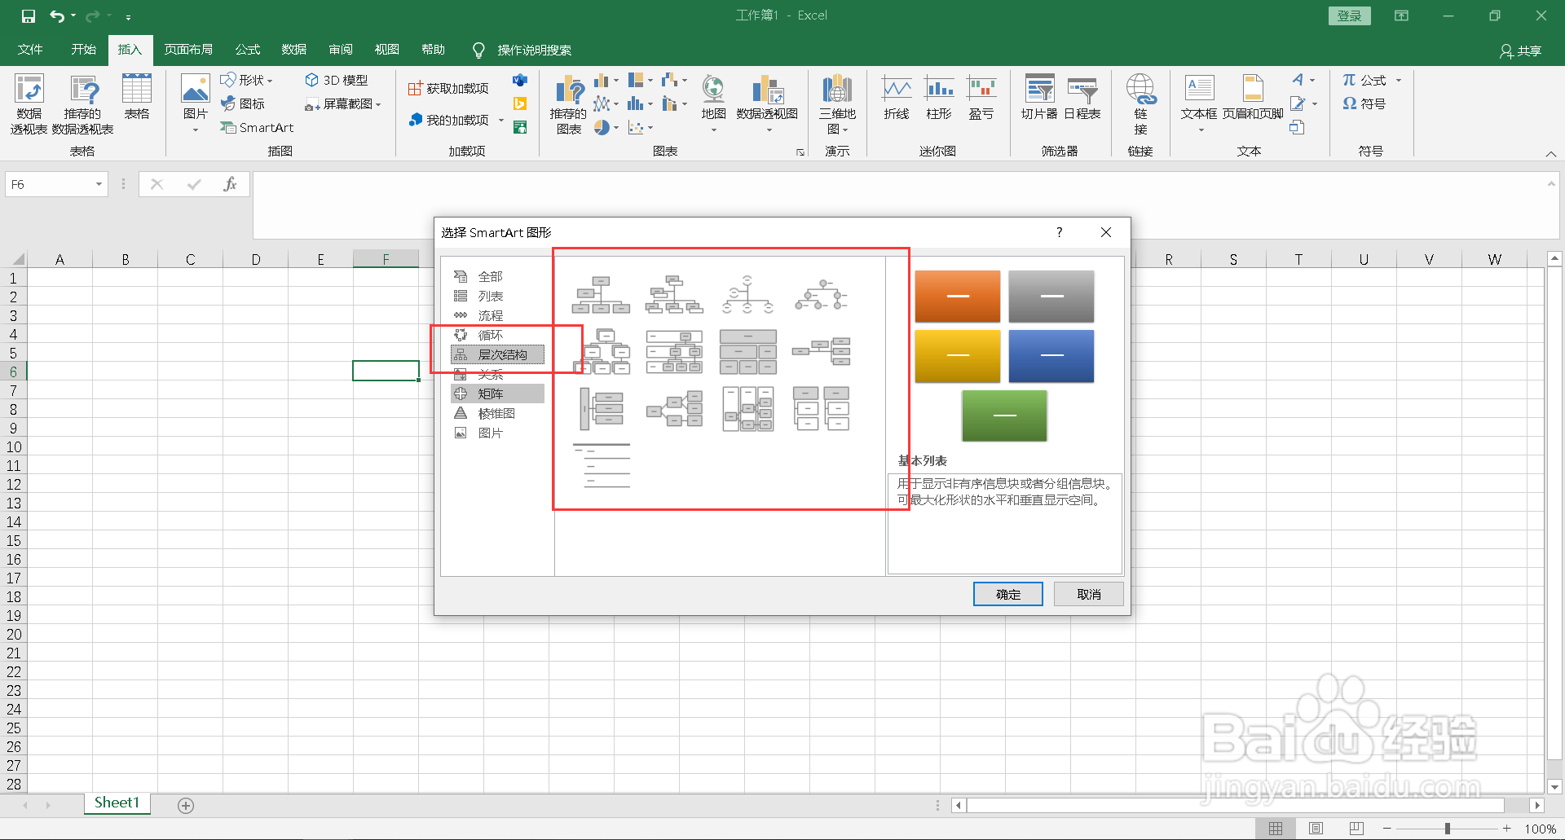Insert a Table from the ribbon
This screenshot has height=840, width=1565.
pyautogui.click(x=137, y=98)
